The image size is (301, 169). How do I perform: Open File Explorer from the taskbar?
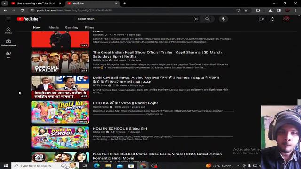pos(108,166)
